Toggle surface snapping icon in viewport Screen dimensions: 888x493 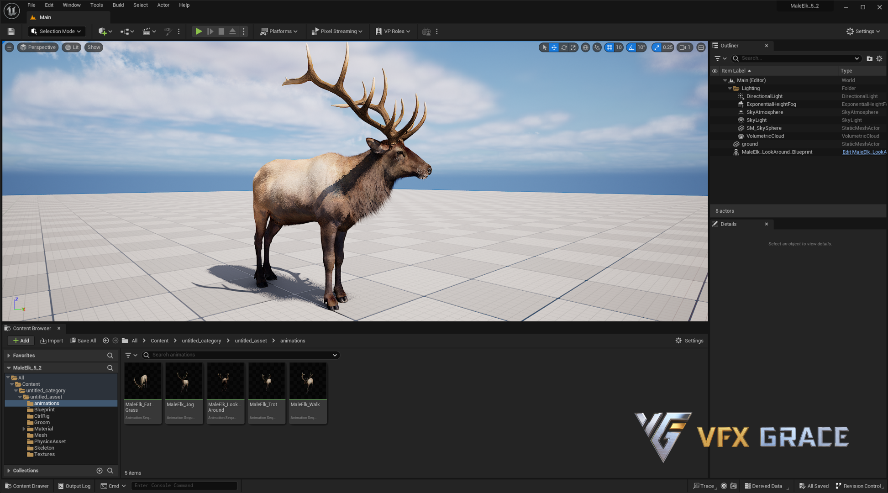pyautogui.click(x=597, y=47)
